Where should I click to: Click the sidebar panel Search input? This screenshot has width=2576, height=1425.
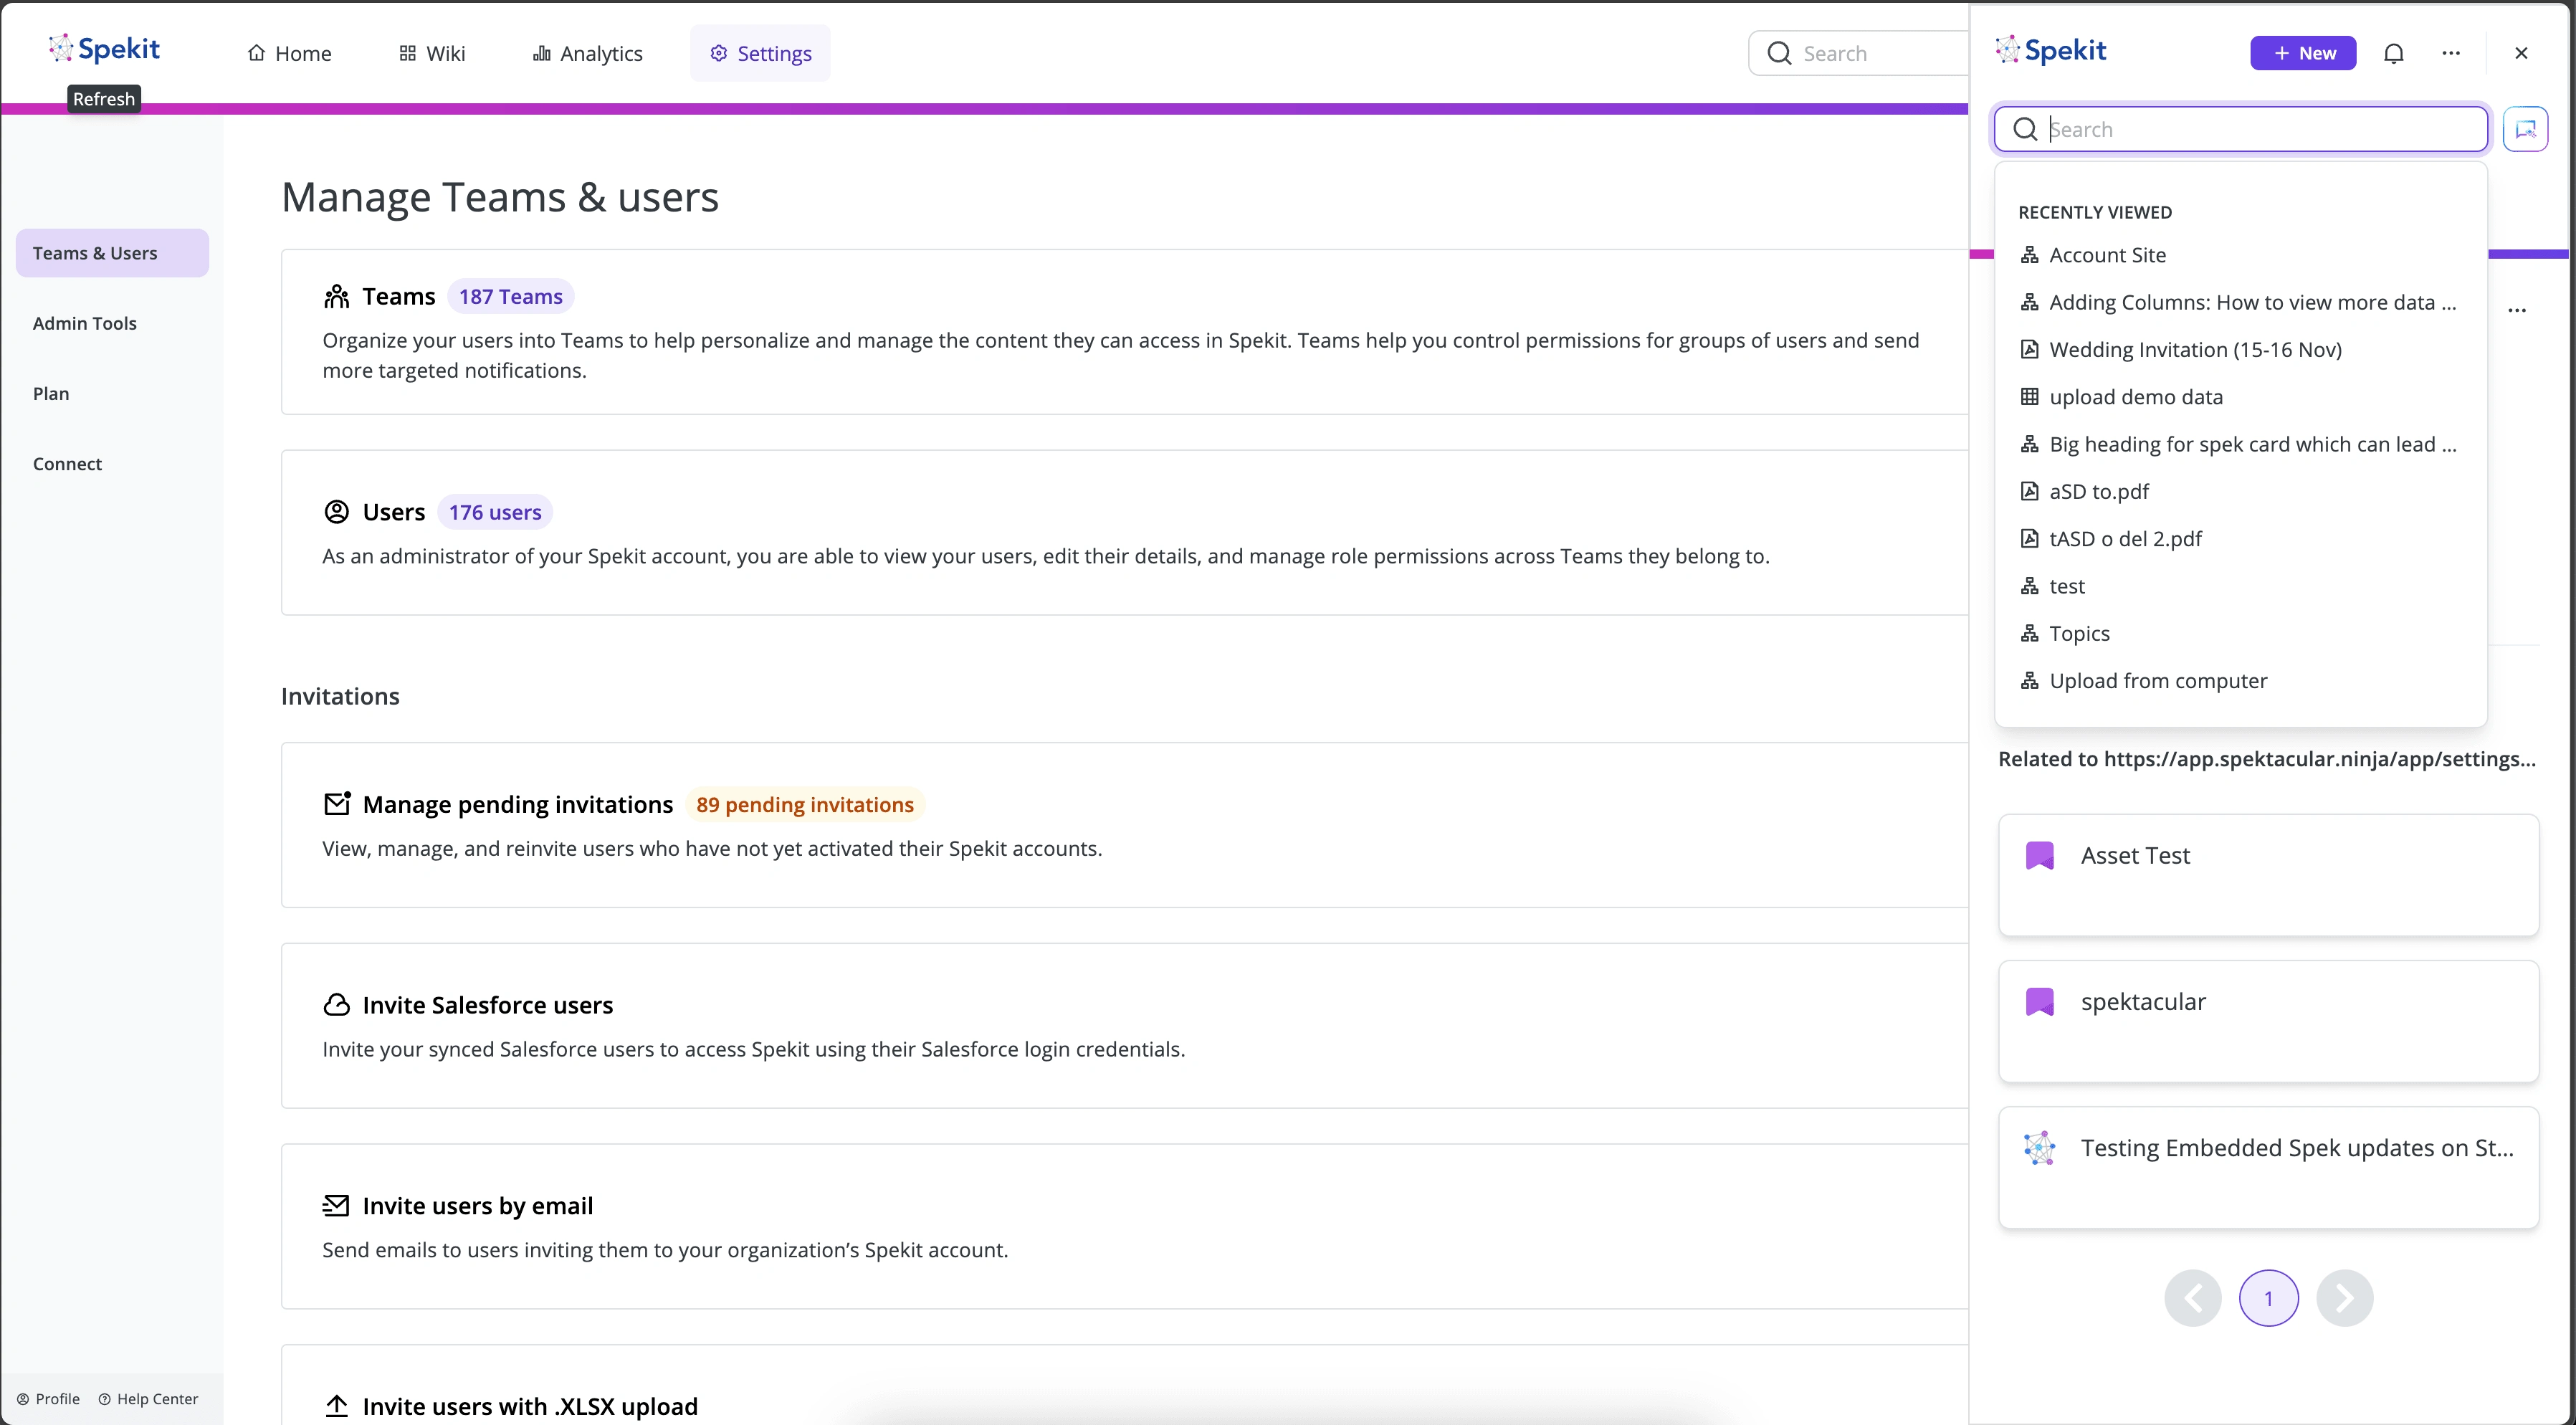click(2241, 129)
